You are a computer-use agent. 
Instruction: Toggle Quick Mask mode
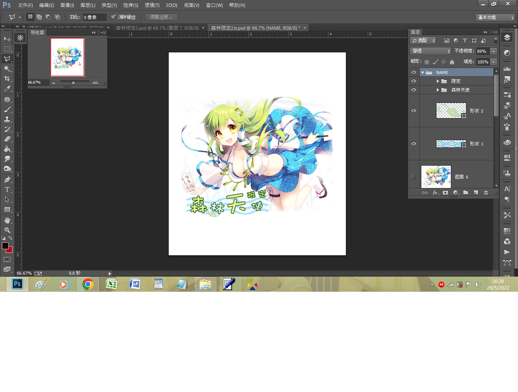(7, 259)
